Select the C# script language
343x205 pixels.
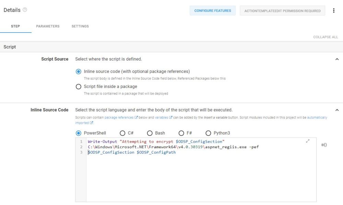[122, 133]
